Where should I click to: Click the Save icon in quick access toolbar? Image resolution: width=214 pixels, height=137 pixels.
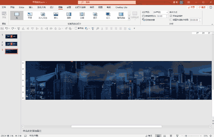tap(2, 28)
